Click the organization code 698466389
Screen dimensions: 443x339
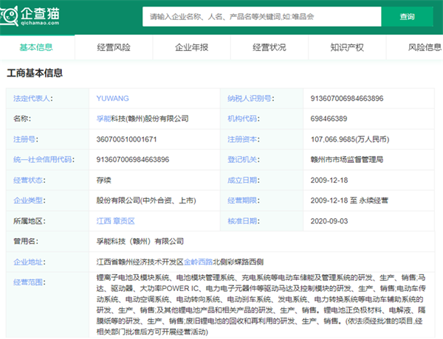click(x=329, y=118)
